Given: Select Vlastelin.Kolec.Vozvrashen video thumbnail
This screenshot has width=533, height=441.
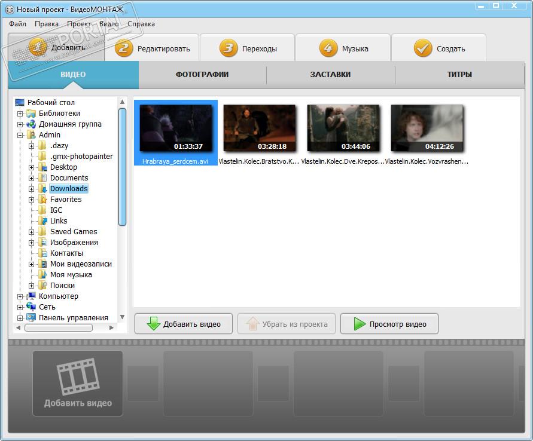Looking at the screenshot, I should pyautogui.click(x=427, y=128).
